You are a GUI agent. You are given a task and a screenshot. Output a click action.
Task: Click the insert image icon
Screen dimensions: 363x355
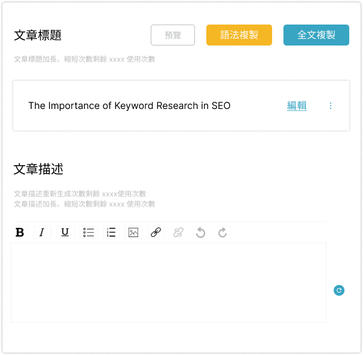click(x=133, y=232)
